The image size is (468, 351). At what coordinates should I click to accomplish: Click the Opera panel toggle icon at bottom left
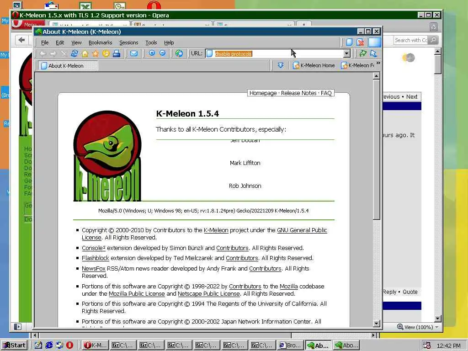tap(18, 327)
